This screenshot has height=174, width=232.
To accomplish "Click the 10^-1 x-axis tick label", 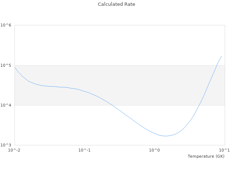I will pos(84,150).
